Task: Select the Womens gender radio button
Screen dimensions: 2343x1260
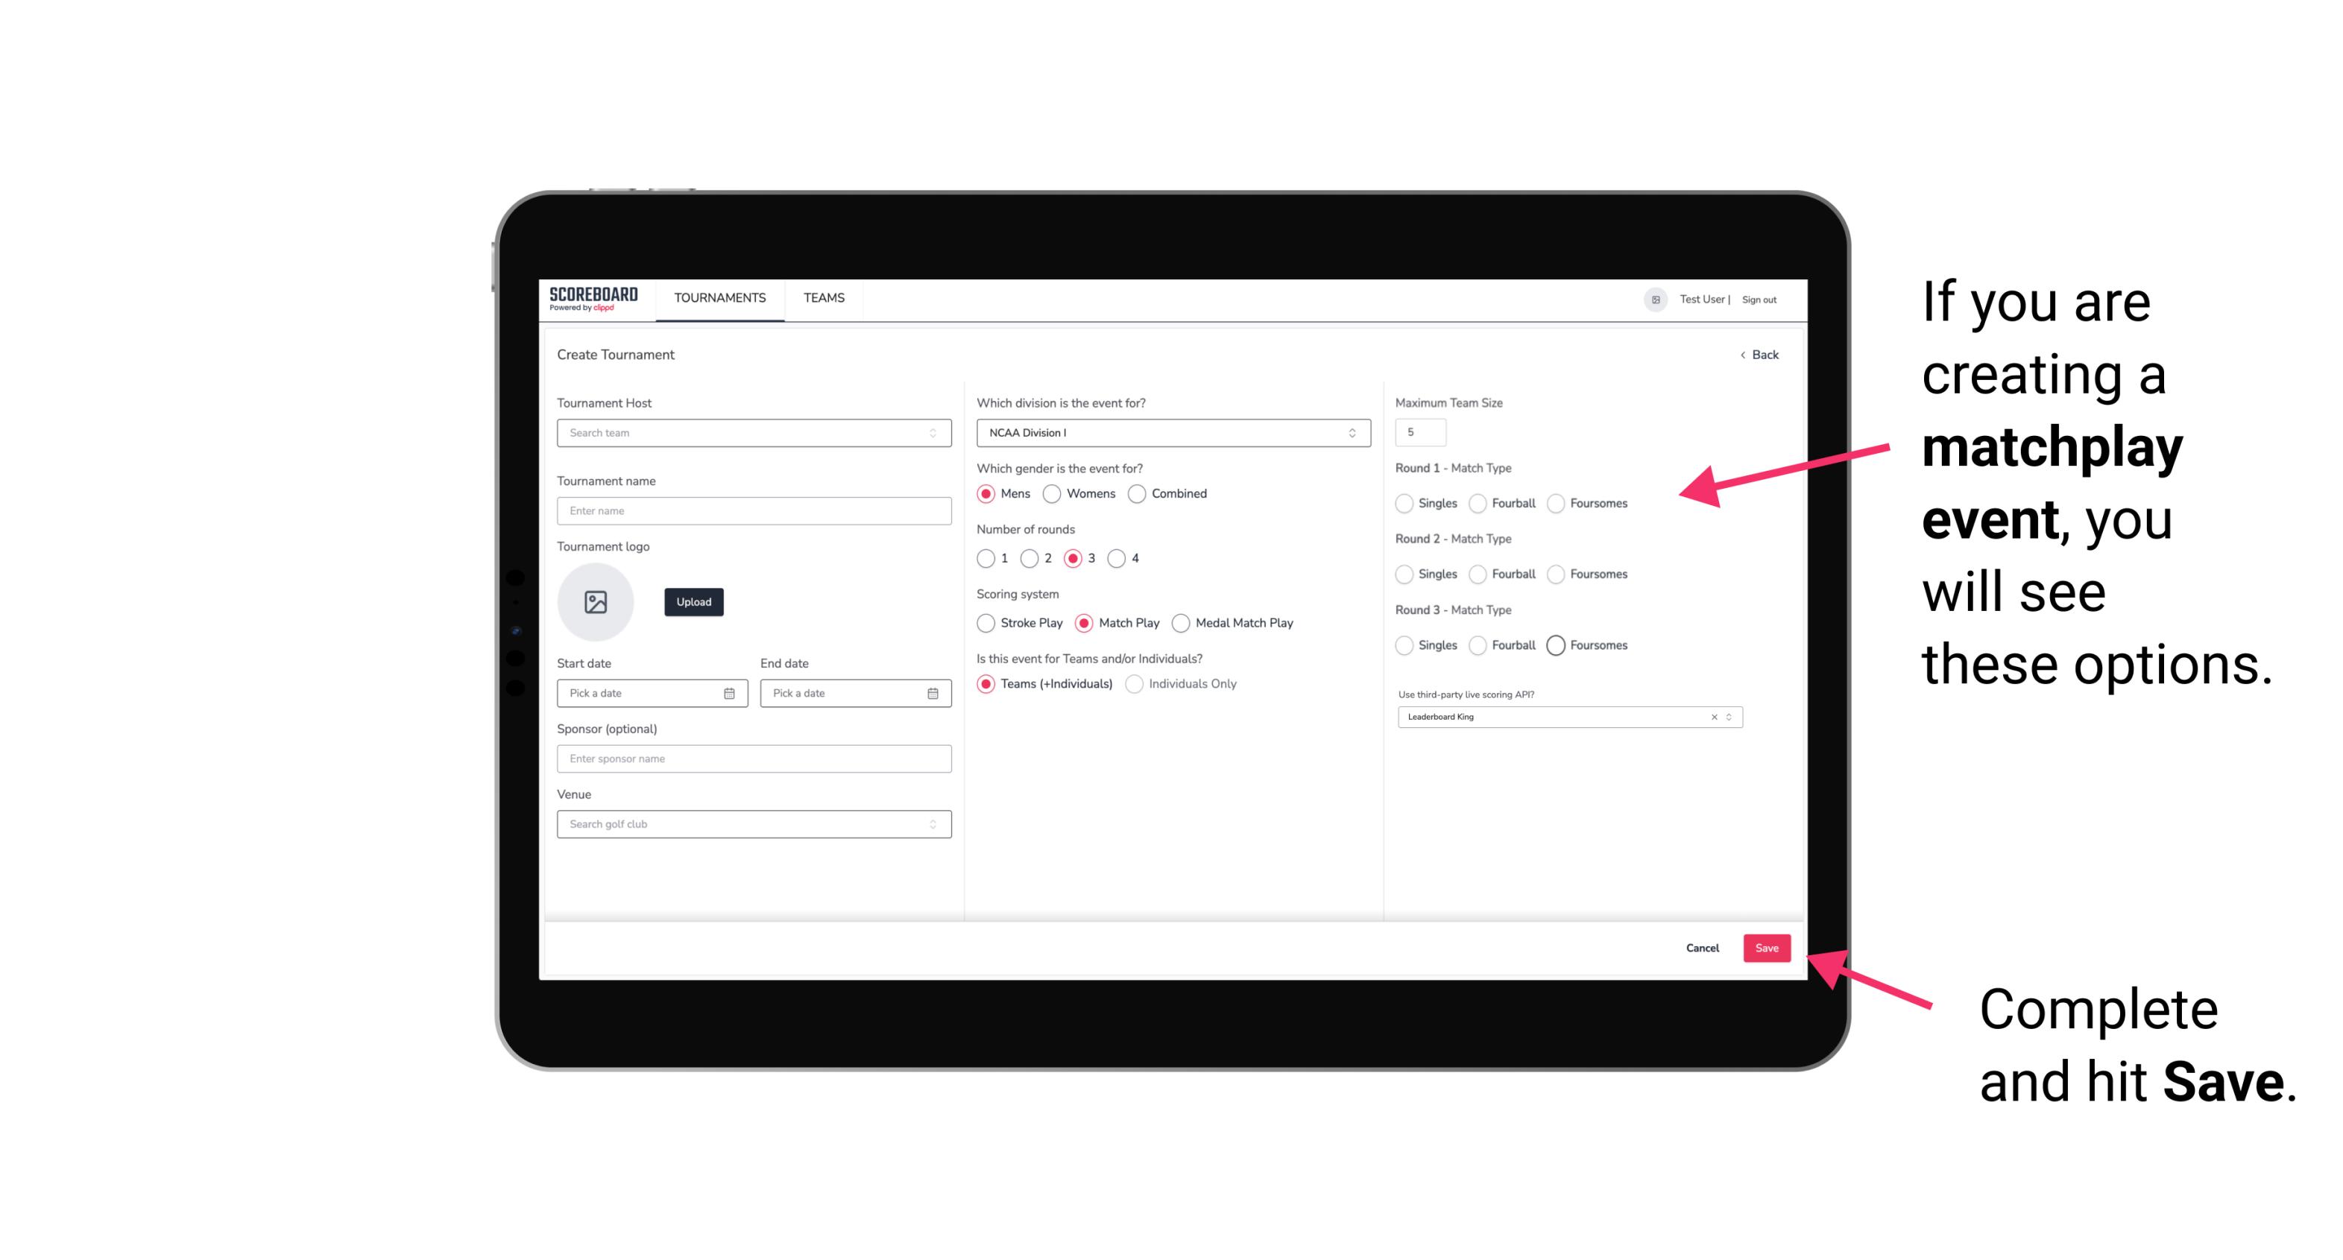Action: coord(1052,493)
